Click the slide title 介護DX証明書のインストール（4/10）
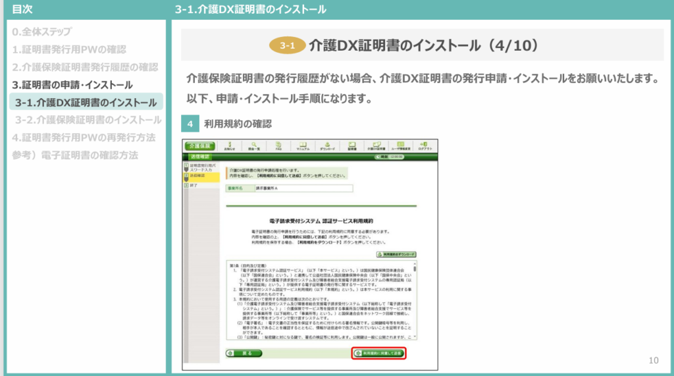The height and width of the screenshot is (376, 674). click(x=424, y=45)
